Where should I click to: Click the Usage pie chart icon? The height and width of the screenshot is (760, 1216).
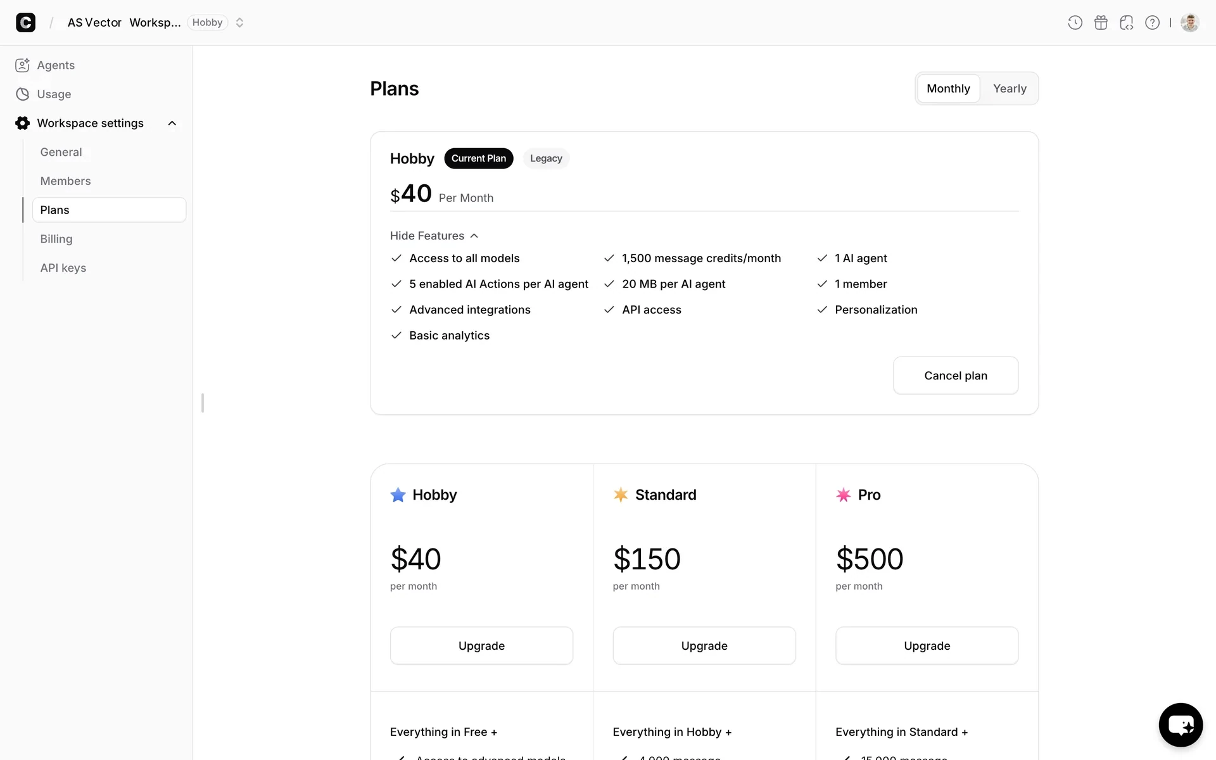pyautogui.click(x=23, y=94)
